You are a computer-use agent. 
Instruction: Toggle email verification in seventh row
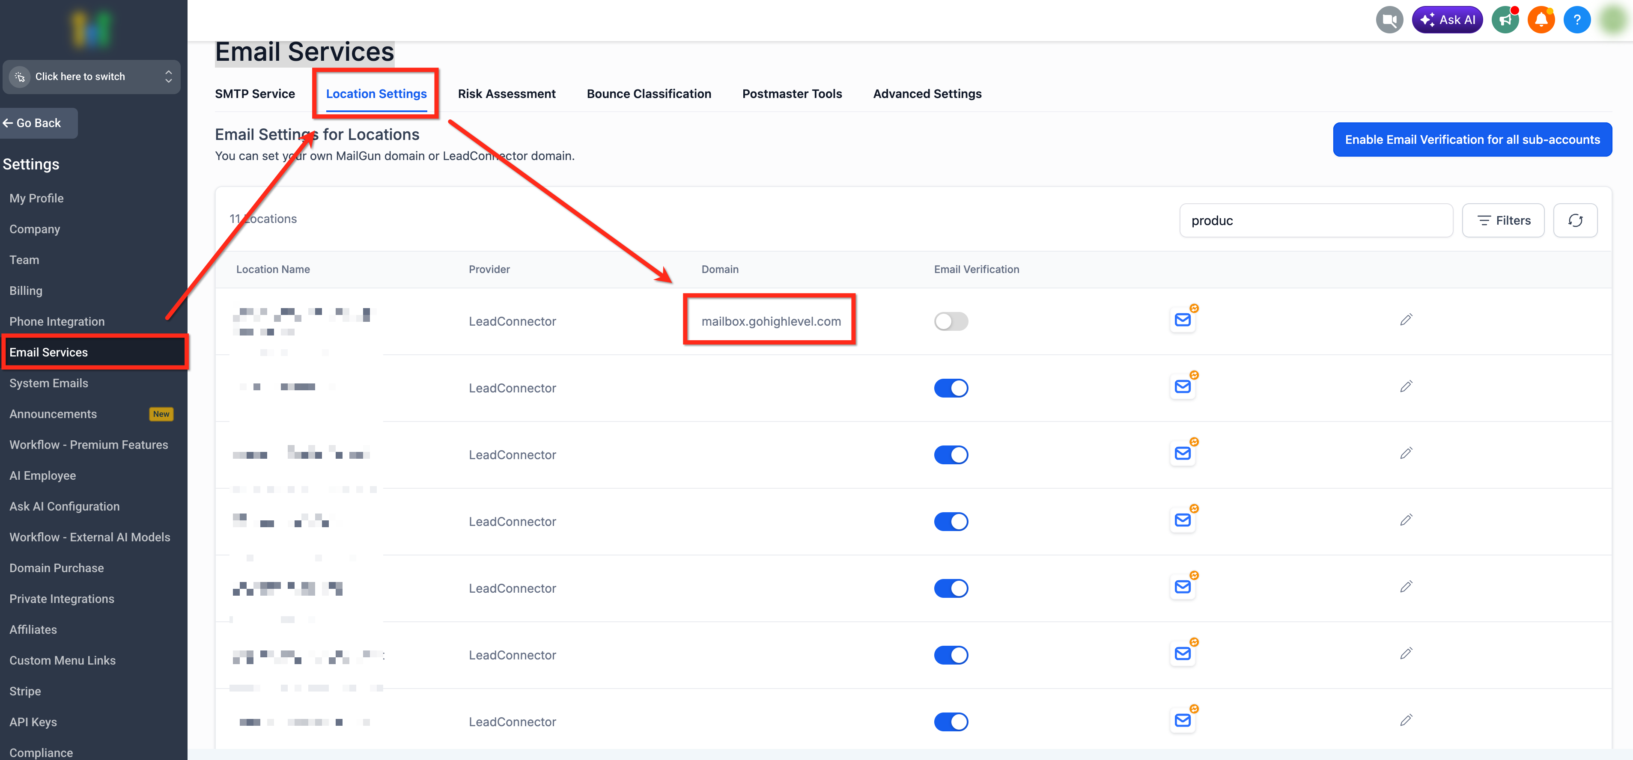pyautogui.click(x=951, y=722)
